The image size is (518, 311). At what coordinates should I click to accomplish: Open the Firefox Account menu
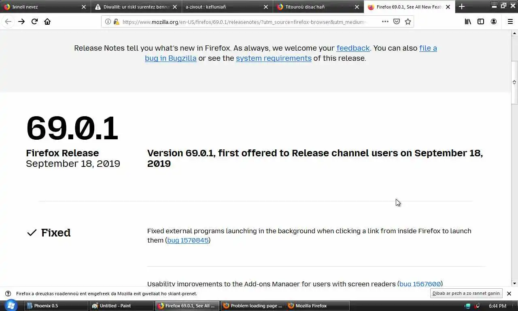[x=494, y=22]
